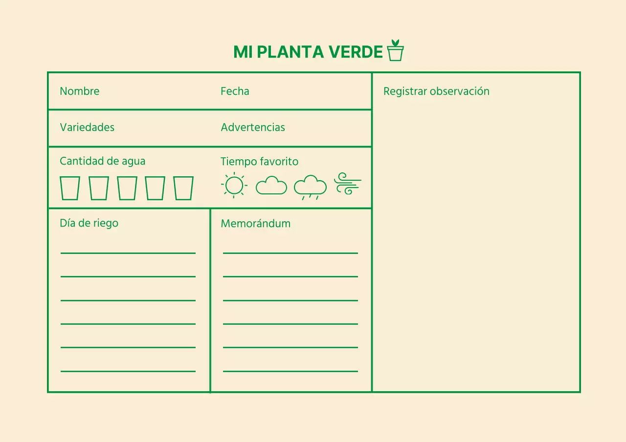Click the first water cup icon
Viewport: 626px width, 442px height.
(x=69, y=188)
